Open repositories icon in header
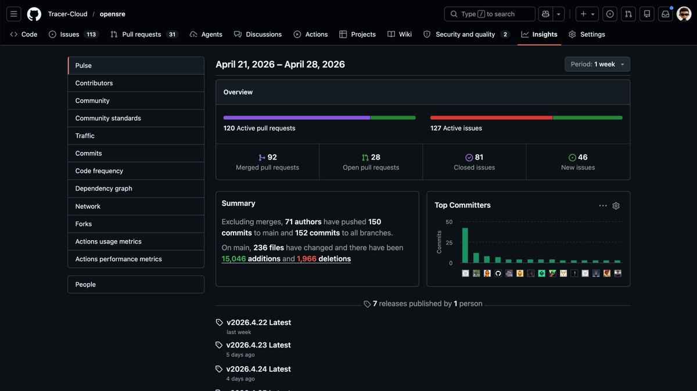Viewport: 697px width, 391px height. [647, 14]
